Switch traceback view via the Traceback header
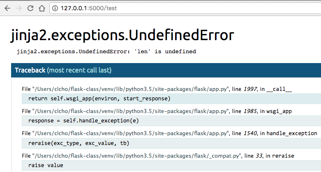This screenshot has height=172, width=321. click(30, 70)
